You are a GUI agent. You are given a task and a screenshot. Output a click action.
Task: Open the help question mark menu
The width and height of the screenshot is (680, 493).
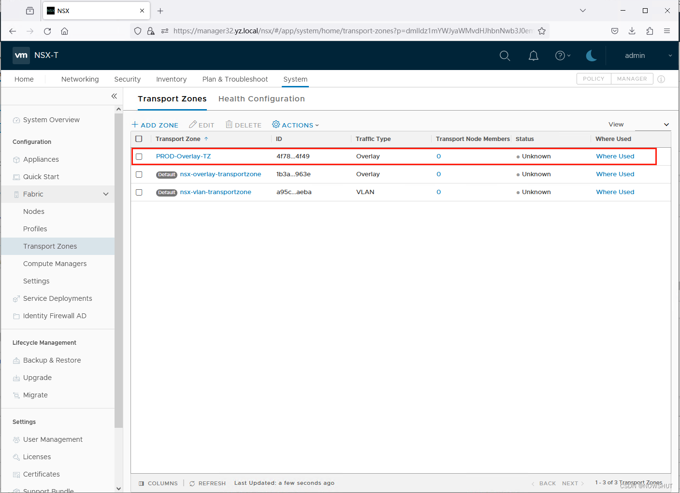pyautogui.click(x=563, y=56)
